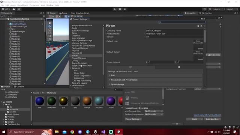
Task: Open Texture Compression override dropdown
Action: tap(154, 114)
